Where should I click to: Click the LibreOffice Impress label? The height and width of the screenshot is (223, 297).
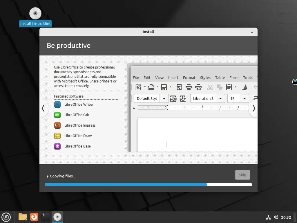(x=80, y=125)
